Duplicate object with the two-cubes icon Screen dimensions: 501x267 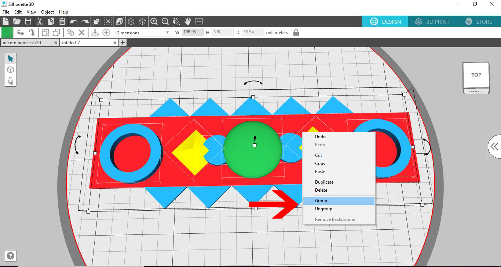70,33
